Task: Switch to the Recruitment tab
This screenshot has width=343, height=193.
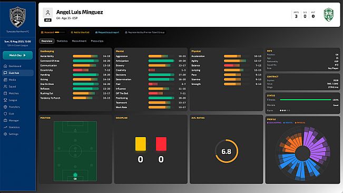Action: coord(79,41)
